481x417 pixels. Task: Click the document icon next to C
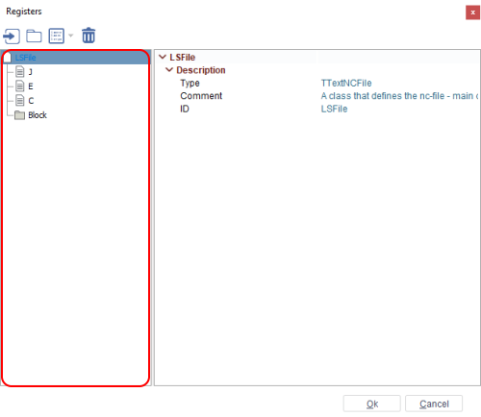coord(20,100)
